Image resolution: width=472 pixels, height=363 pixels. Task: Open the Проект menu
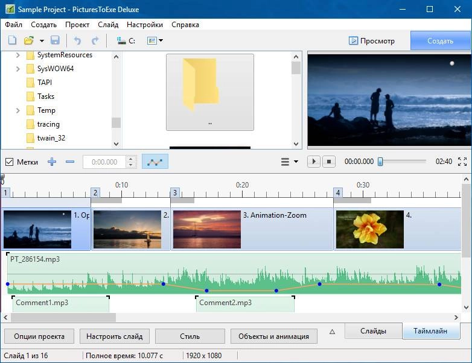pyautogui.click(x=77, y=25)
